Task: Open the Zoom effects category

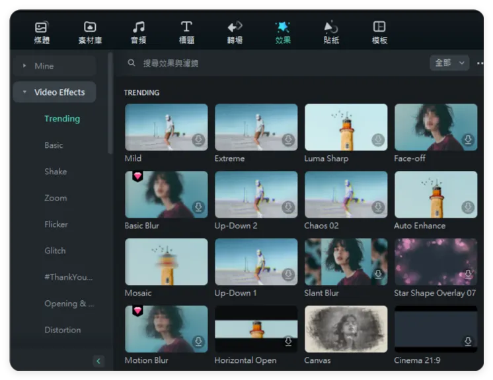Action: tap(56, 198)
